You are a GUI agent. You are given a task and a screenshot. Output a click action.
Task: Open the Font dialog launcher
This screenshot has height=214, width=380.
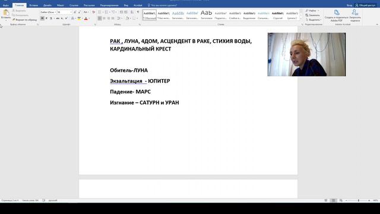(x=95, y=24)
